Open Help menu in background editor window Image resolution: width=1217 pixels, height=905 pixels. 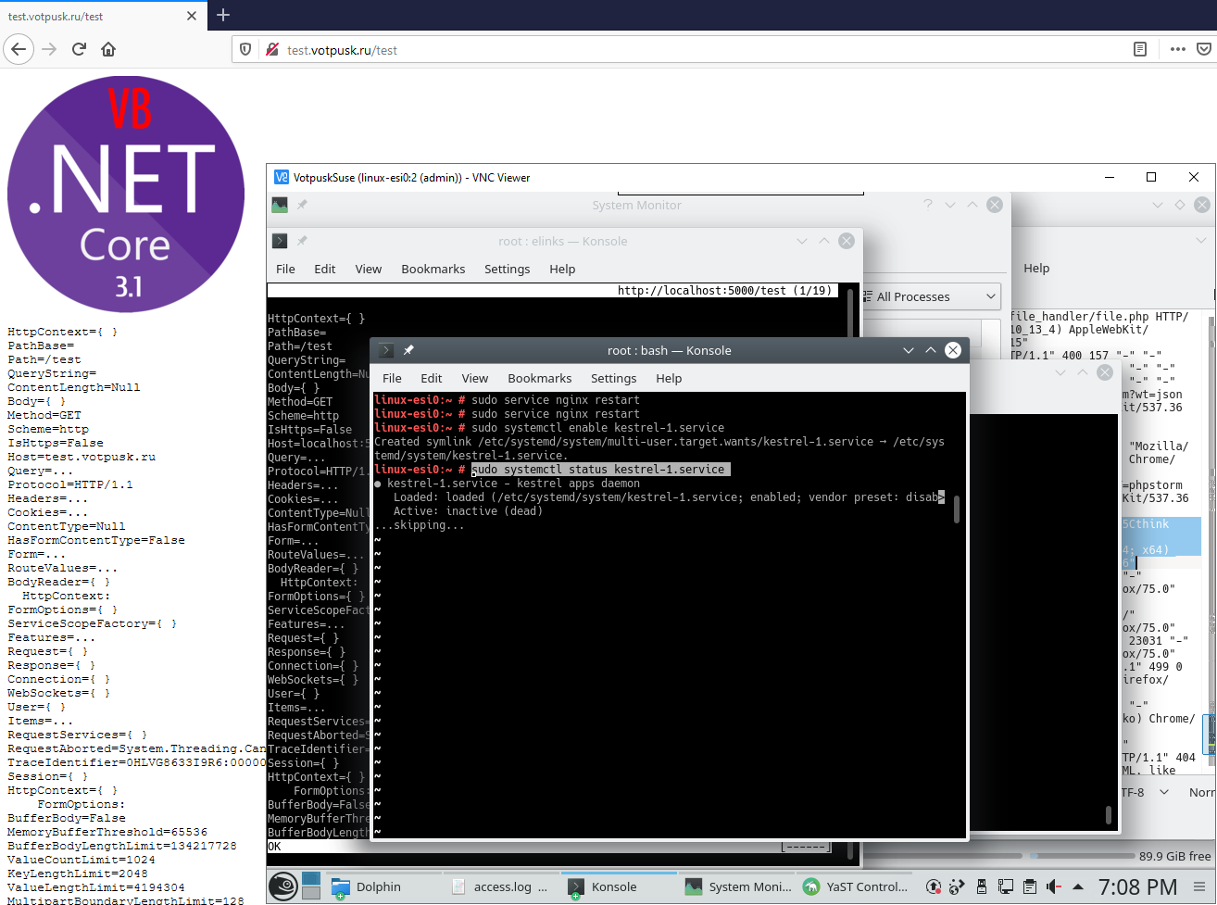pos(1036,268)
